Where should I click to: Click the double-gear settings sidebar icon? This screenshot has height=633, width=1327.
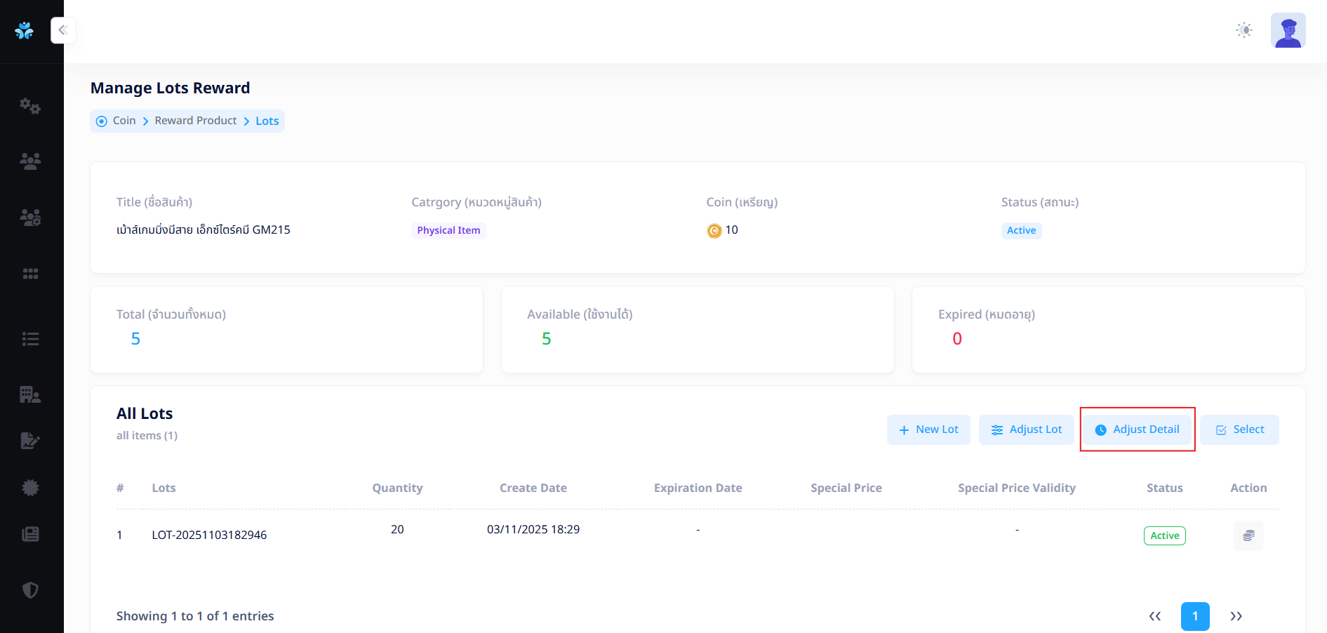(30, 106)
